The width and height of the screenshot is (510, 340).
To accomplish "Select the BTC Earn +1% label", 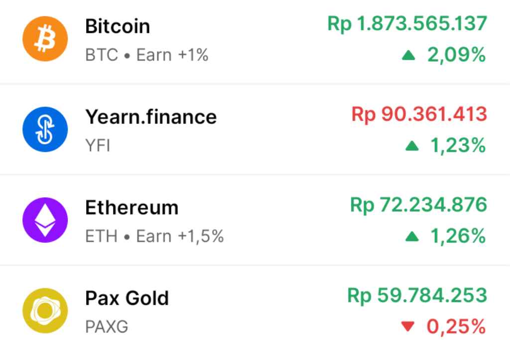I will click(146, 55).
